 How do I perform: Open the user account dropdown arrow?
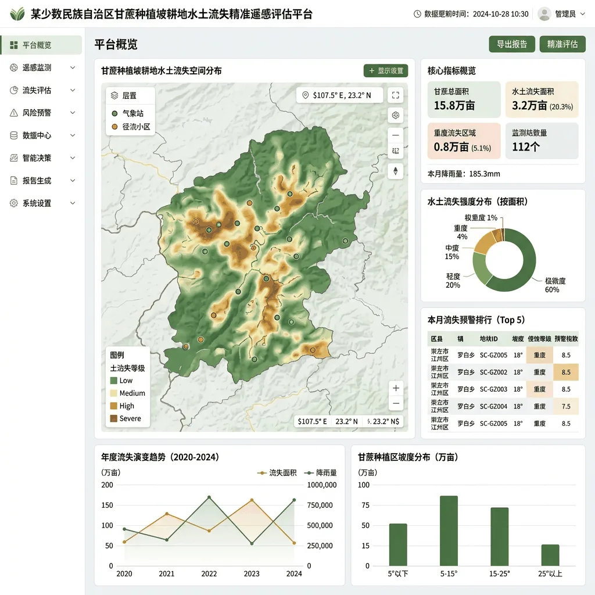coord(583,14)
